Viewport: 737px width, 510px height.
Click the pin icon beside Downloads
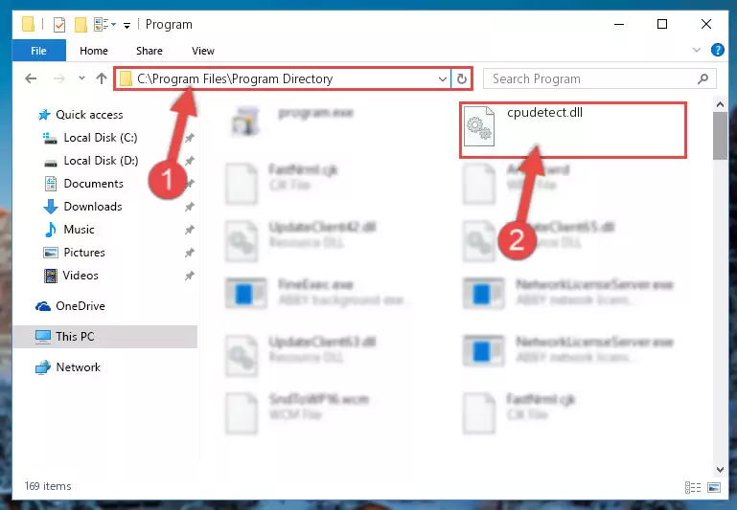click(190, 207)
